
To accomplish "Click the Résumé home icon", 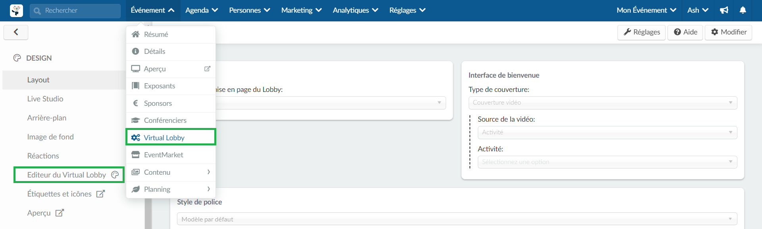I will (136, 34).
